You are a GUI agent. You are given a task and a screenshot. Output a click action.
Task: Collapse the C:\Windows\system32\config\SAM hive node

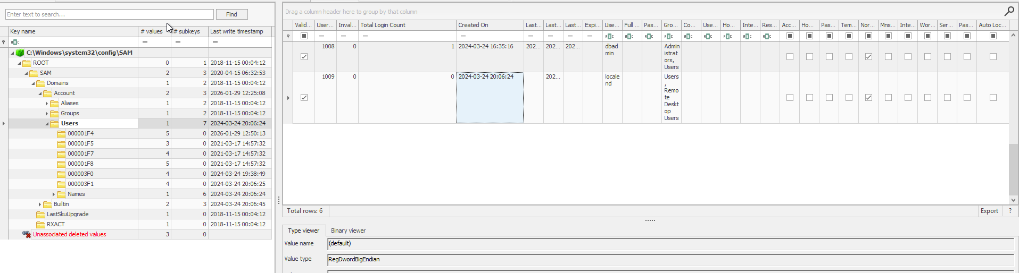[12, 53]
